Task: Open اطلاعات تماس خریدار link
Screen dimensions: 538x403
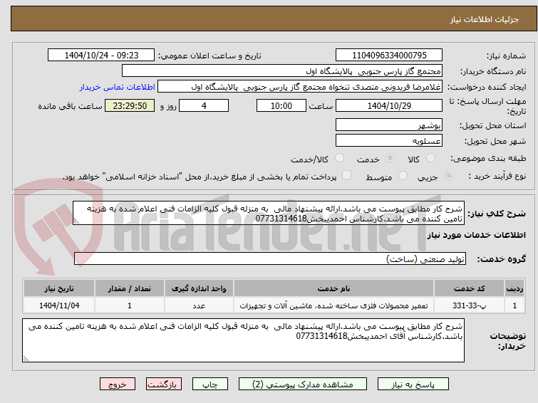Action: coord(118,87)
